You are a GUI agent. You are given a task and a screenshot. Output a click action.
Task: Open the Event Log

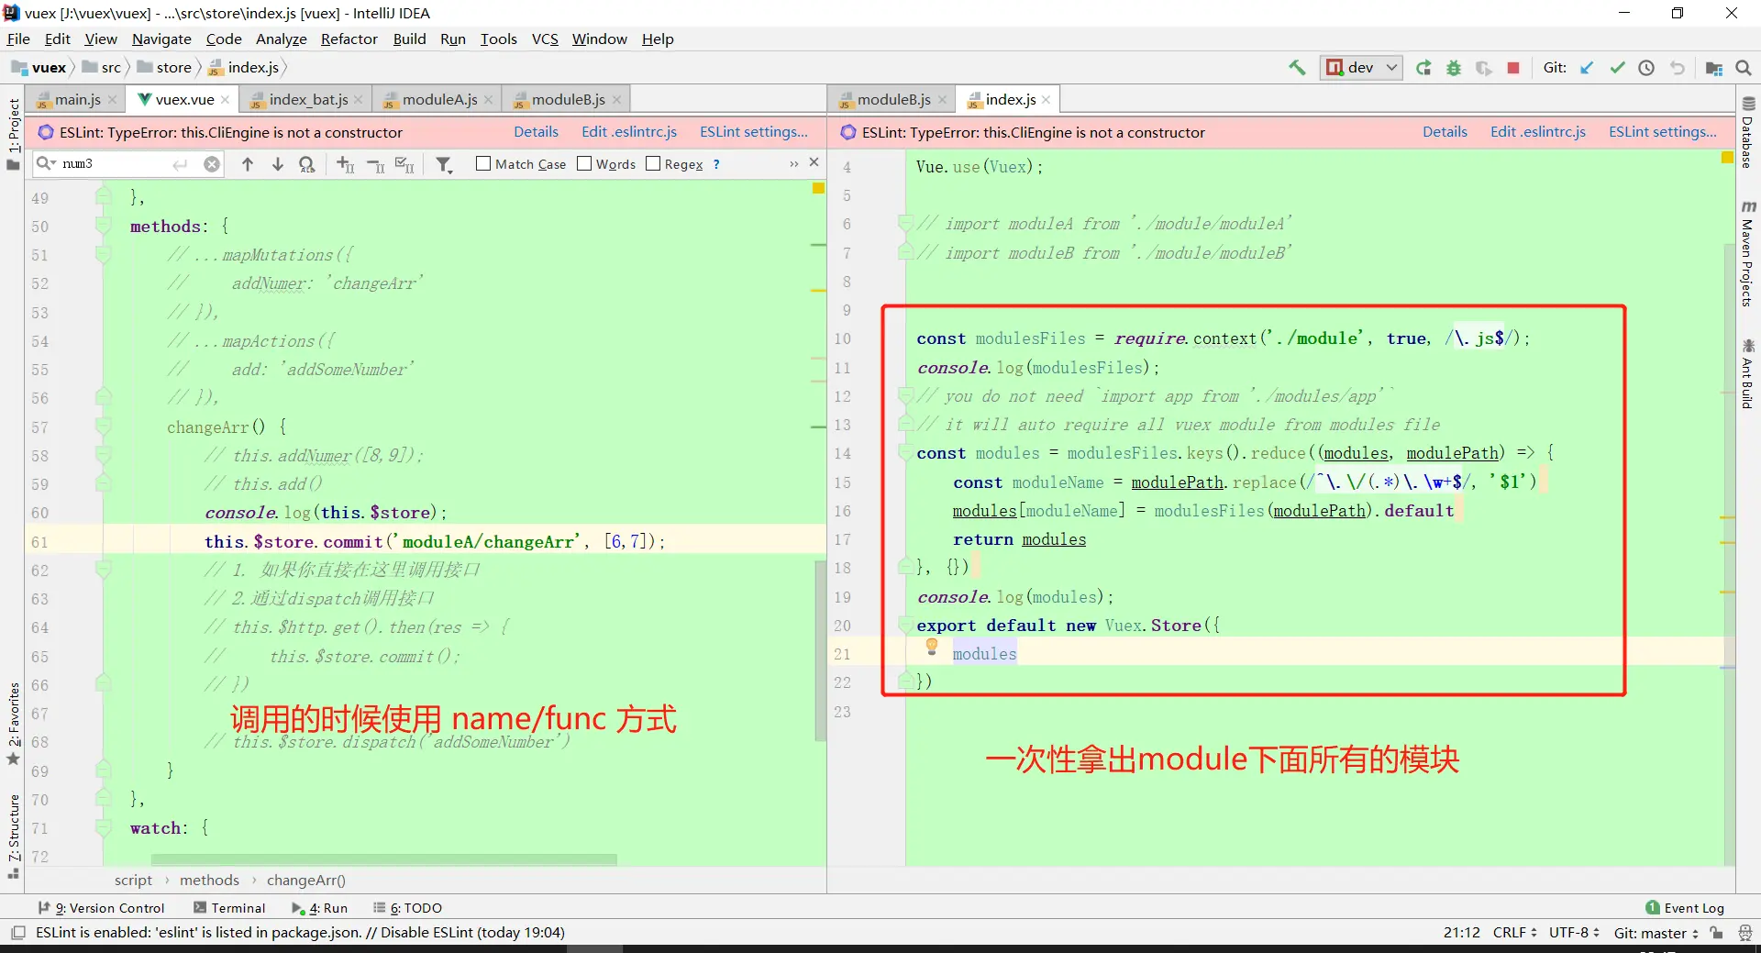point(1685,908)
